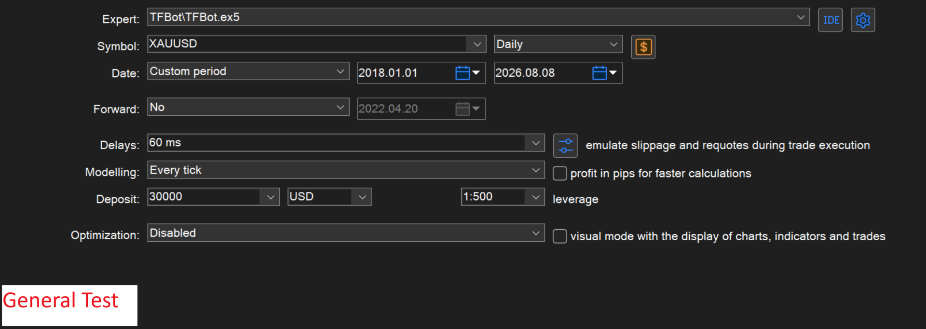This screenshot has width=926, height=329.
Task: Click the Delays label
Action: (x=120, y=145)
